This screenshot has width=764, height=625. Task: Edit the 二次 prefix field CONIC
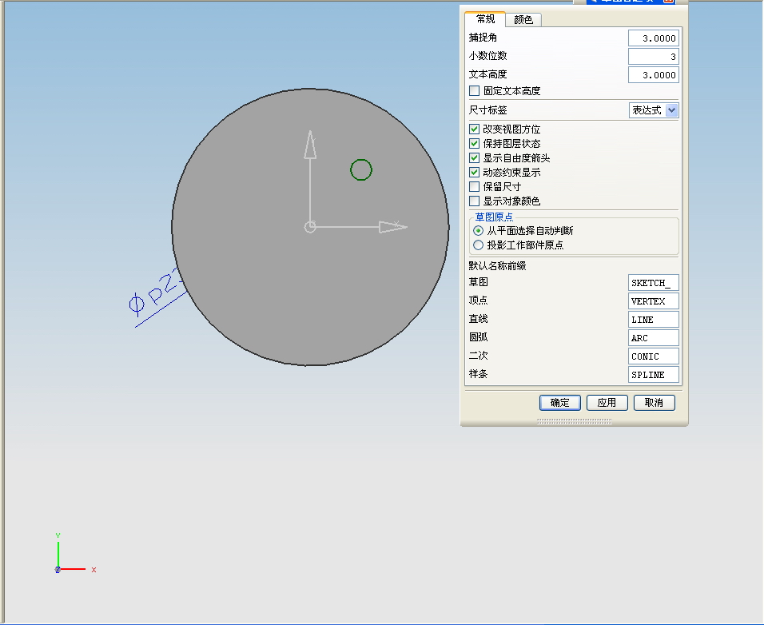pos(654,356)
